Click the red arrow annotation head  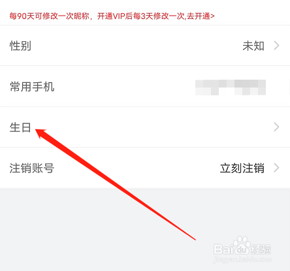coord(41,133)
